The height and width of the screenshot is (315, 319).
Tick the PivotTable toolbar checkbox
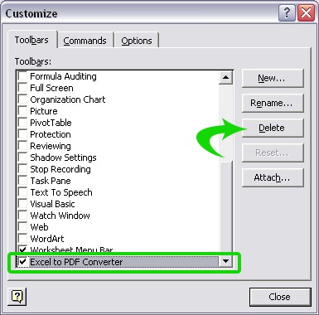(x=22, y=123)
